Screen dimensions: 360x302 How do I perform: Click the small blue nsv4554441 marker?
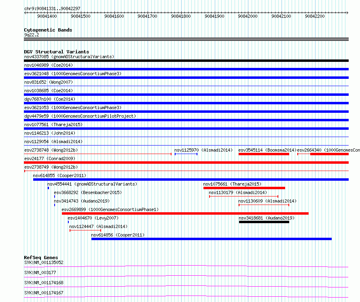[48, 188]
